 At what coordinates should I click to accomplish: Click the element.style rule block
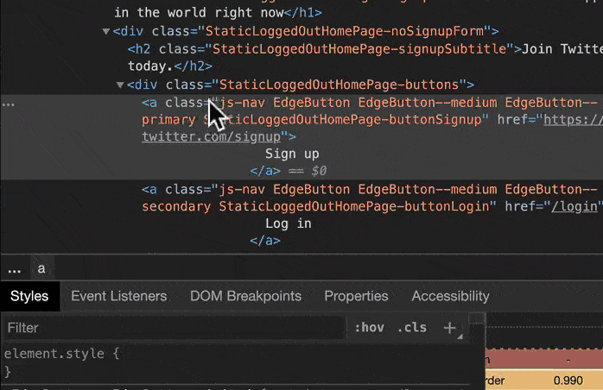click(x=61, y=362)
